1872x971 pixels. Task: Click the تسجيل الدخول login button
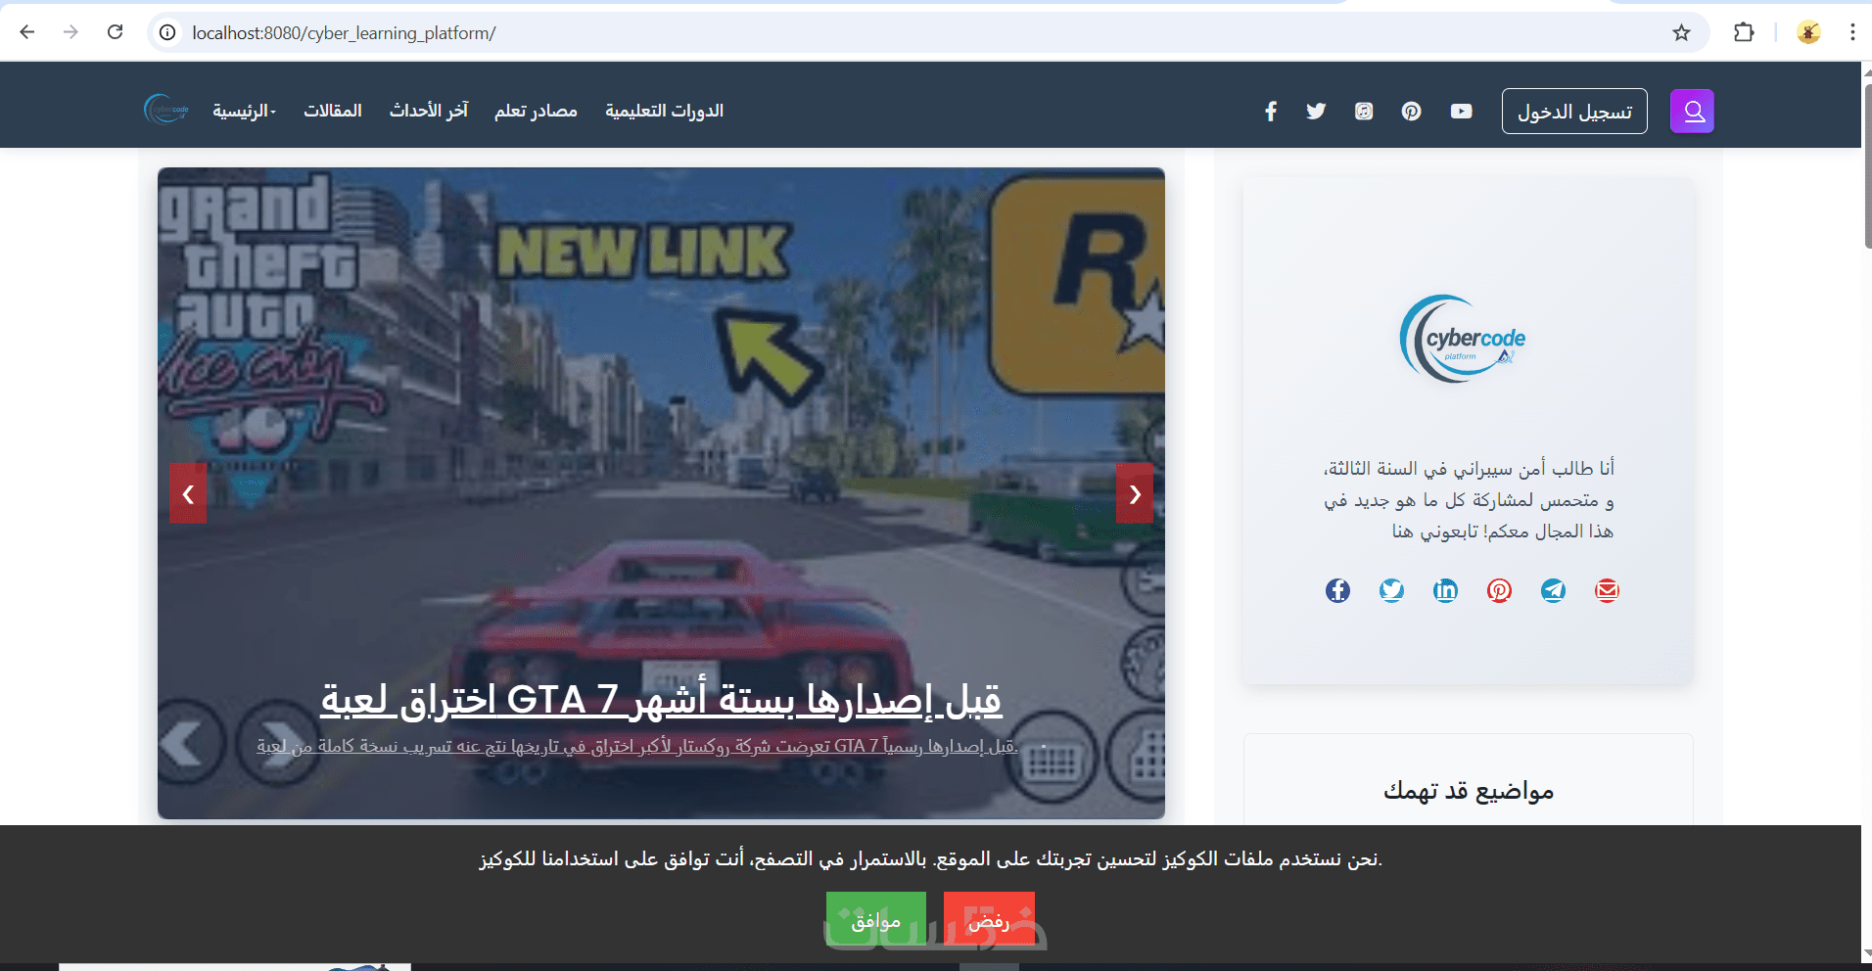1574,111
